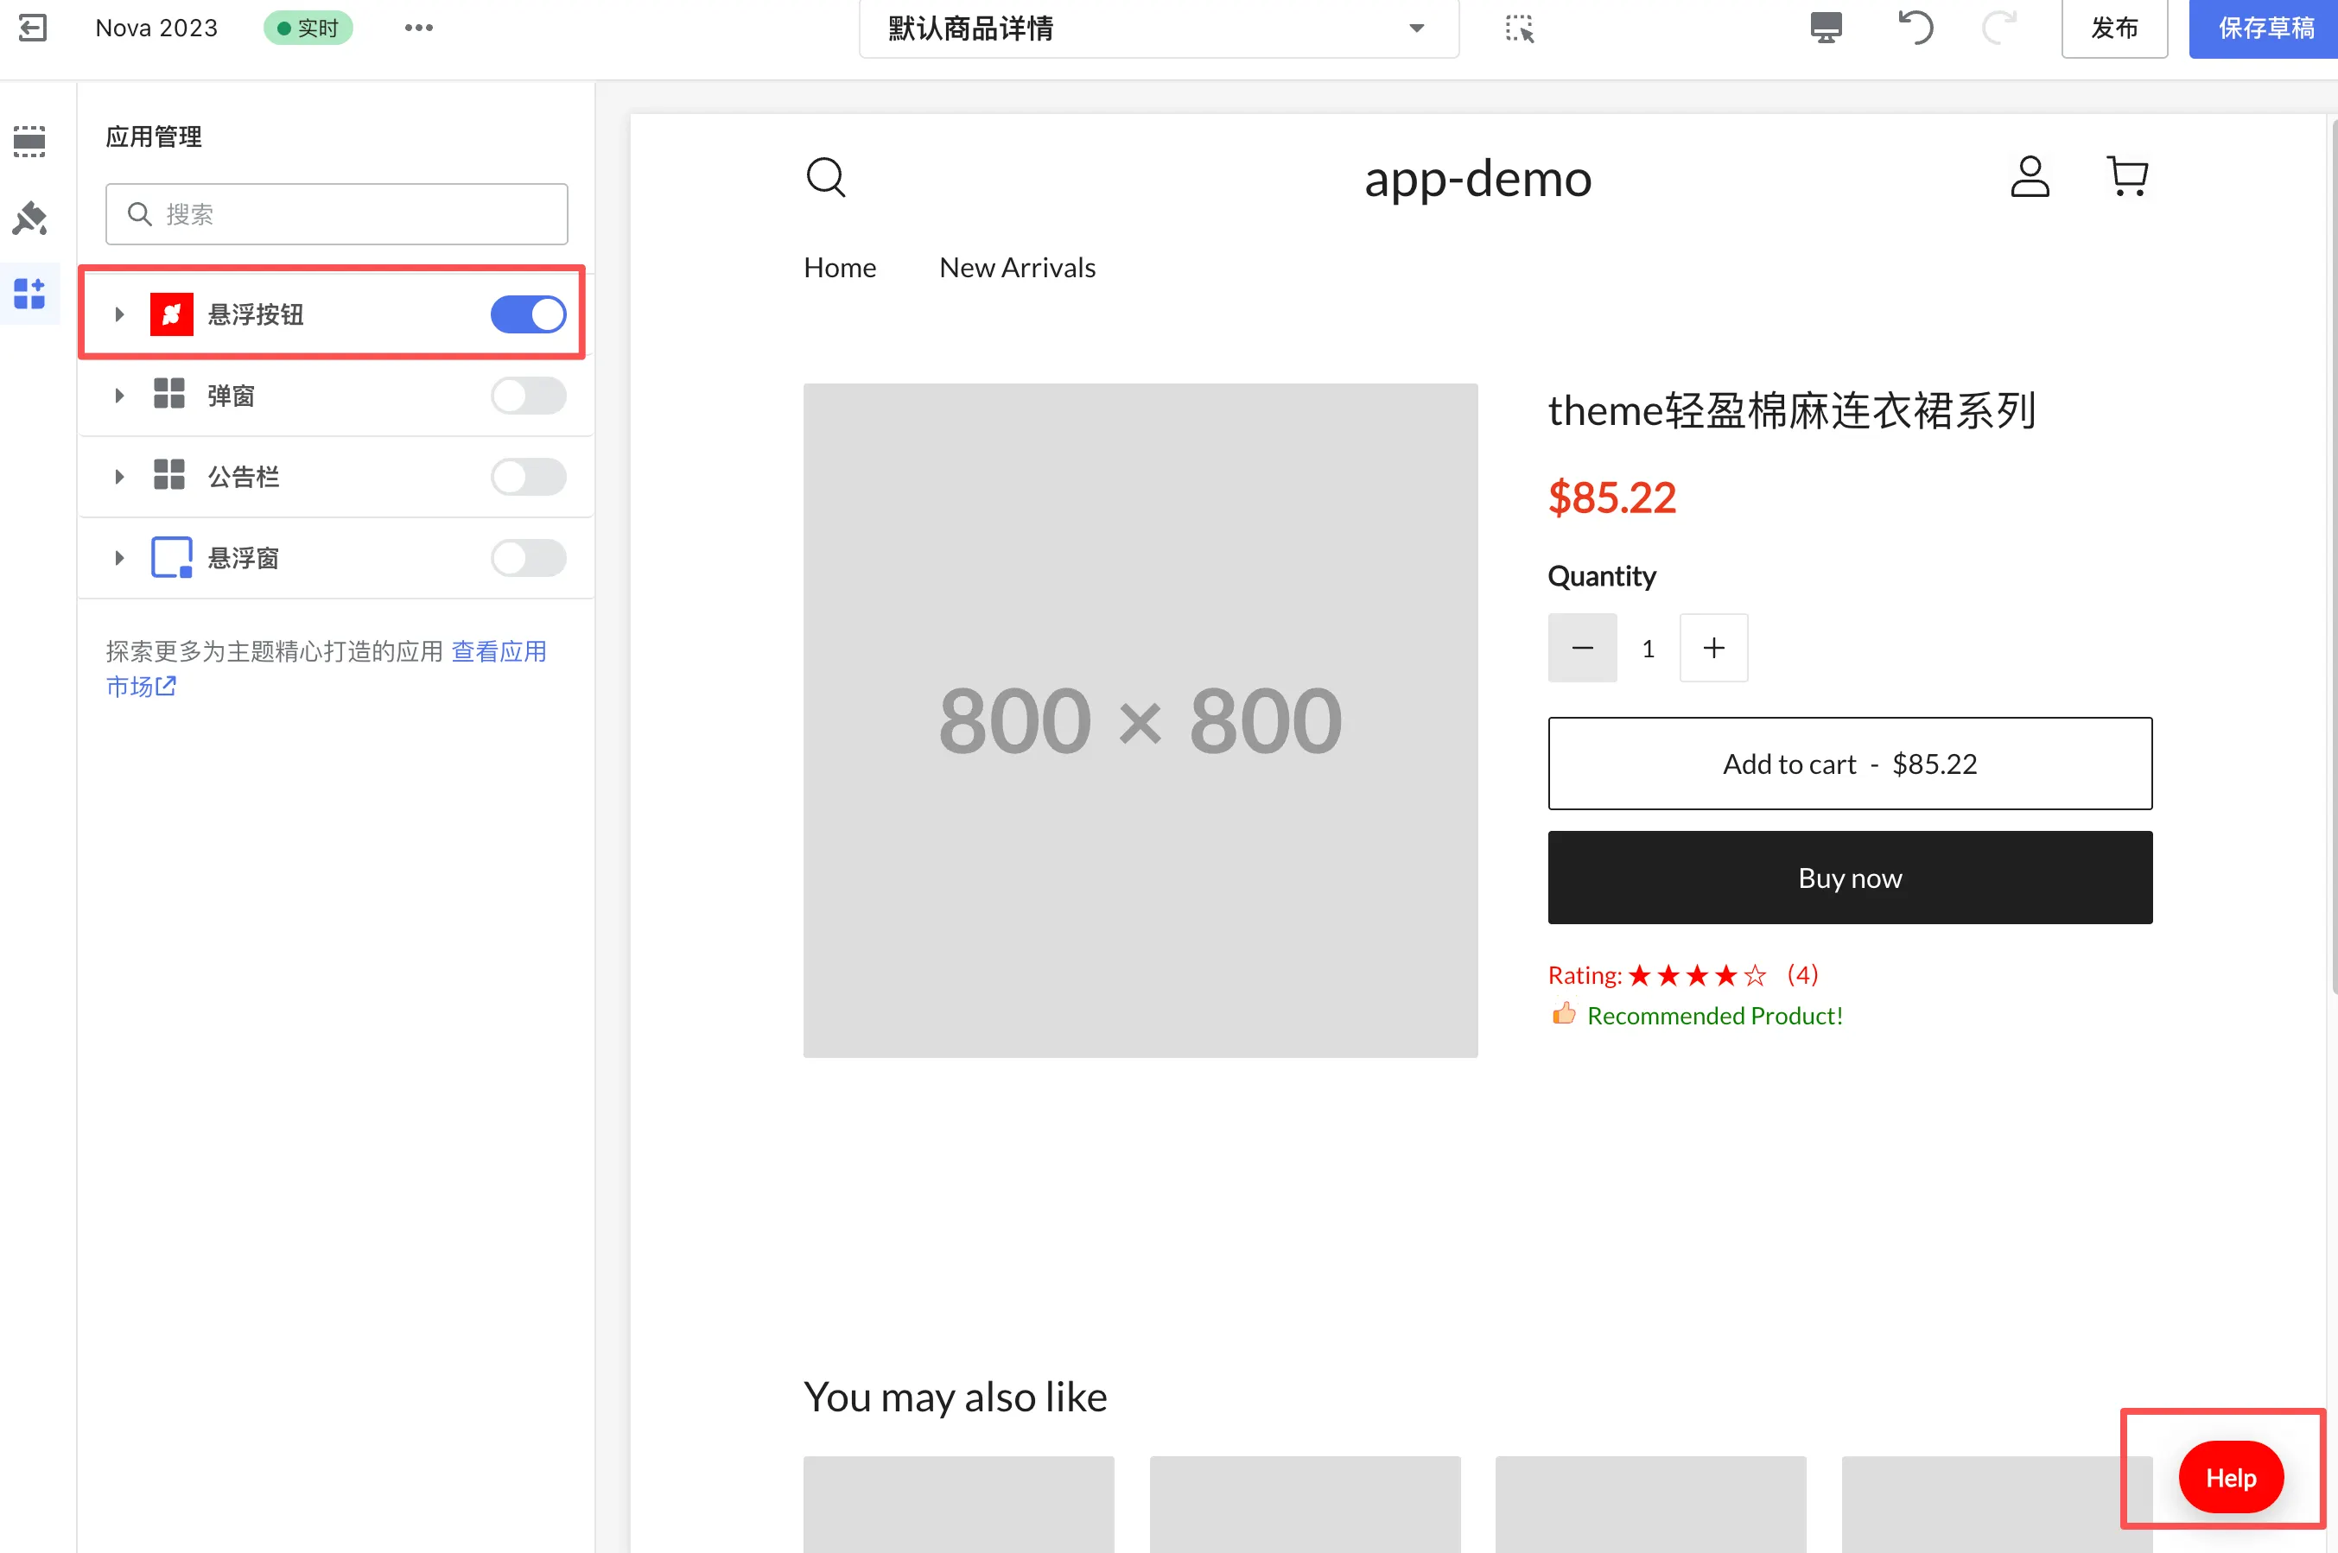Click the Rating stars row

point(1683,974)
